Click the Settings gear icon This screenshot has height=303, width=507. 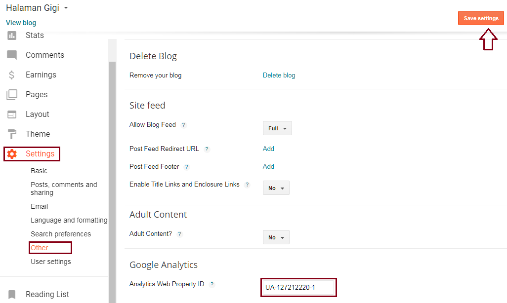click(x=12, y=154)
